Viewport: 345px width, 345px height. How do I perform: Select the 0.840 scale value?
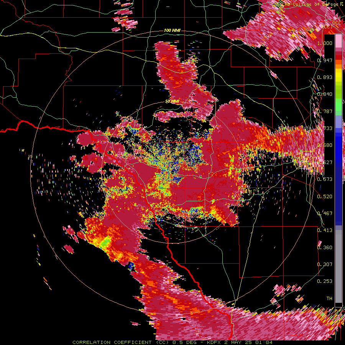325,94
